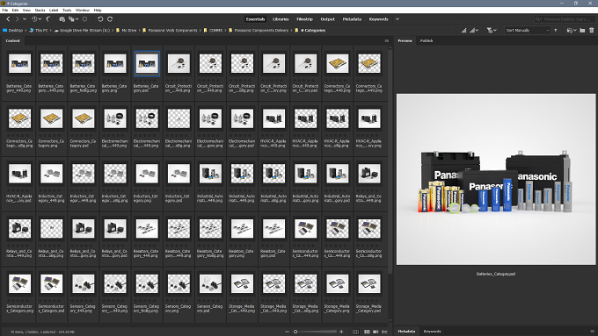
Task: Rotate 90° clockwise
Action: [x=110, y=19]
